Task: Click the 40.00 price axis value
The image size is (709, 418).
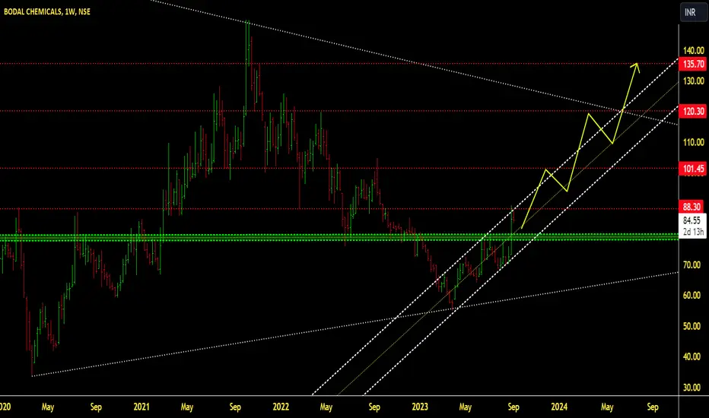Action: point(692,357)
